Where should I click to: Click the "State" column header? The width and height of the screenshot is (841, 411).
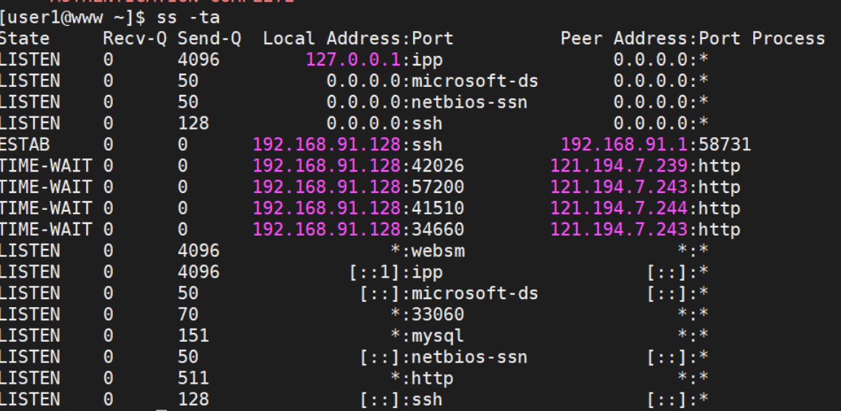25,38
